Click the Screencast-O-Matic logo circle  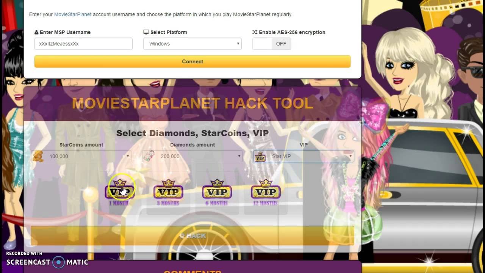[x=59, y=262]
